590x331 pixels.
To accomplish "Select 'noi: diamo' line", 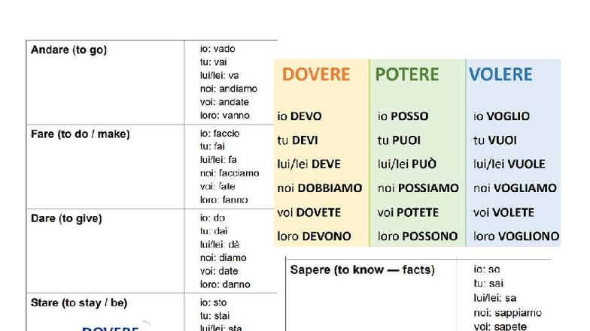I will 223,258.
